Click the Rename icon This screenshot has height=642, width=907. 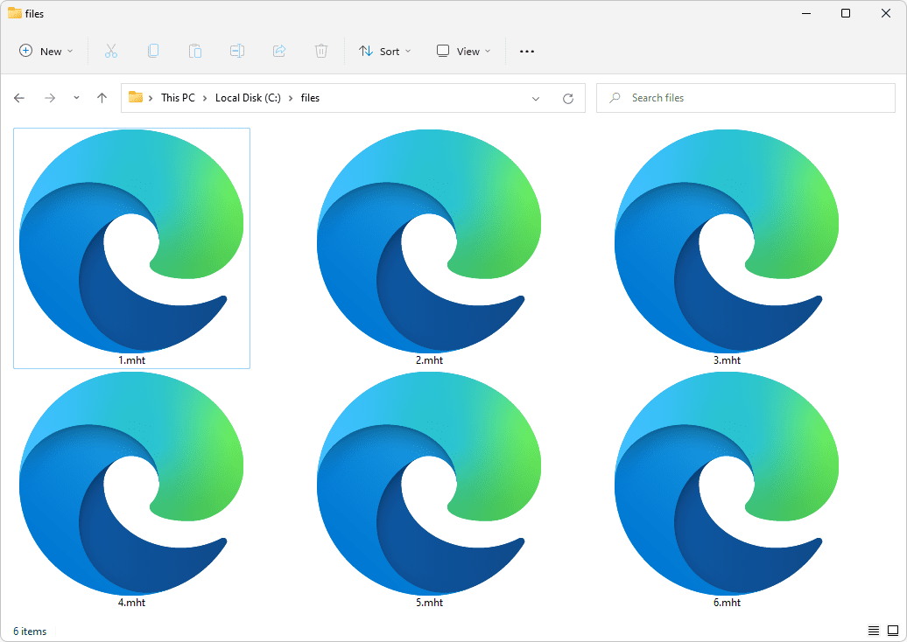237,51
